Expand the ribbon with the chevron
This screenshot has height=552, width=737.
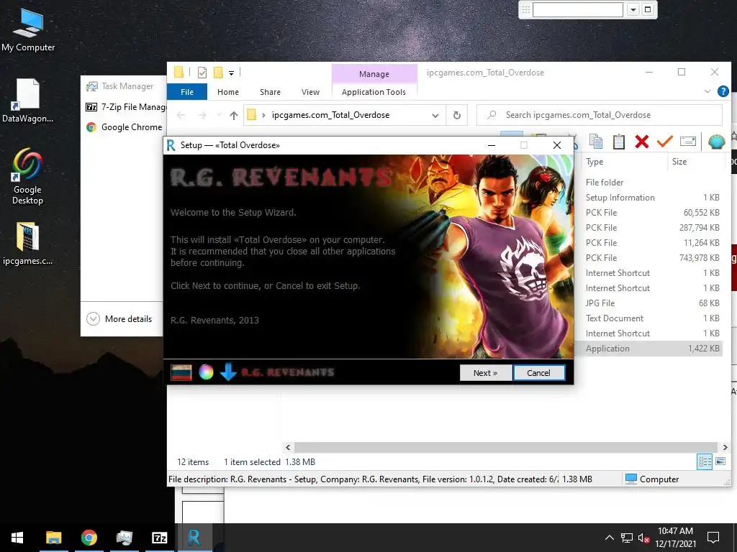(x=707, y=91)
